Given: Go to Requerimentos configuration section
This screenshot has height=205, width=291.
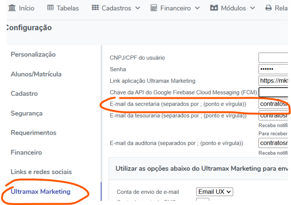Looking at the screenshot, I should [x=33, y=133].
